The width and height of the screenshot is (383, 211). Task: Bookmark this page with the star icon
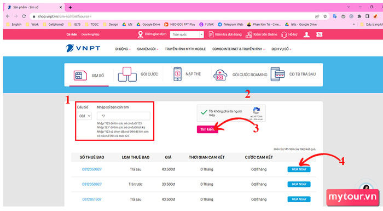[x=325, y=16]
